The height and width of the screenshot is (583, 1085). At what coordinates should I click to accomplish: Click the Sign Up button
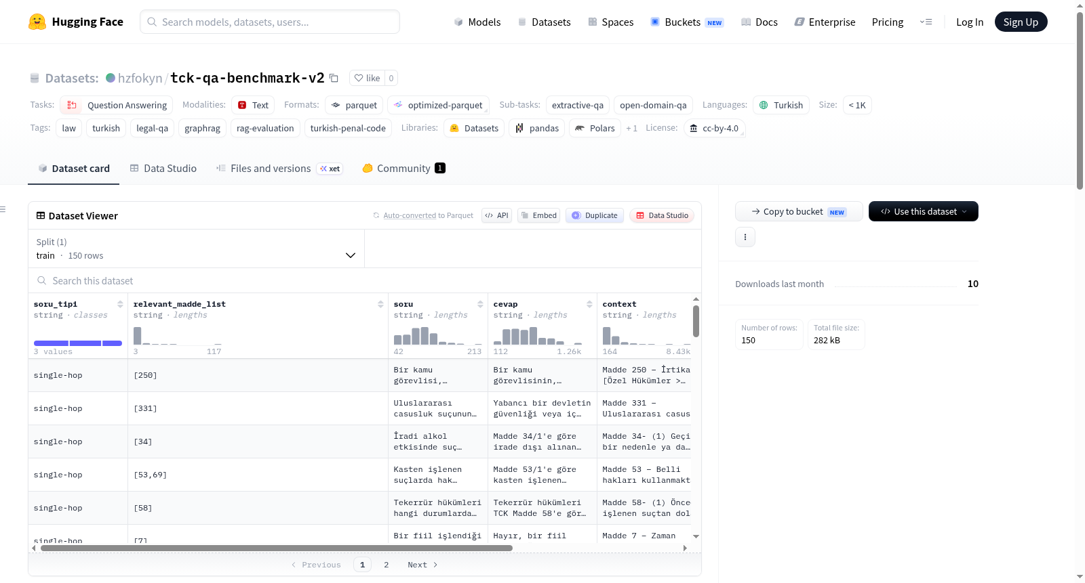[x=1021, y=22]
